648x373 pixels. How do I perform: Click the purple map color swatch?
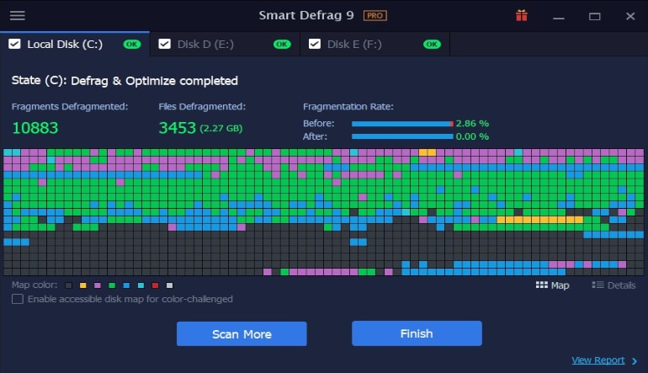coord(98,285)
